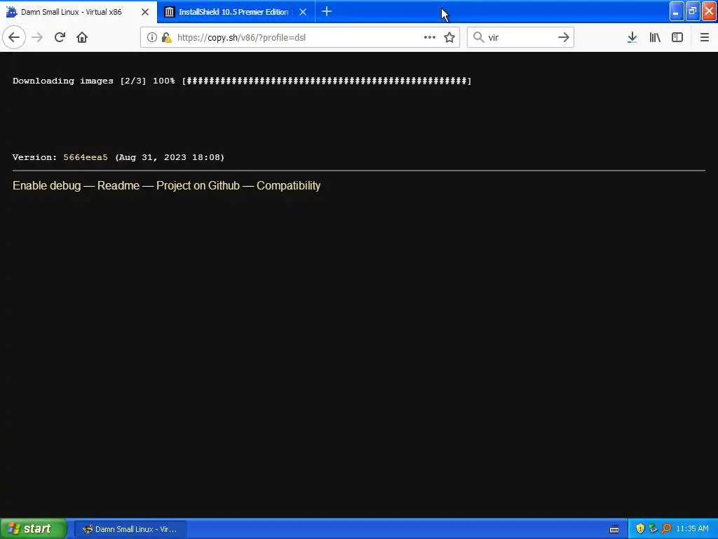Screen dimensions: 718x539
Task: Open the library bookmarks icon
Action: 655,37
